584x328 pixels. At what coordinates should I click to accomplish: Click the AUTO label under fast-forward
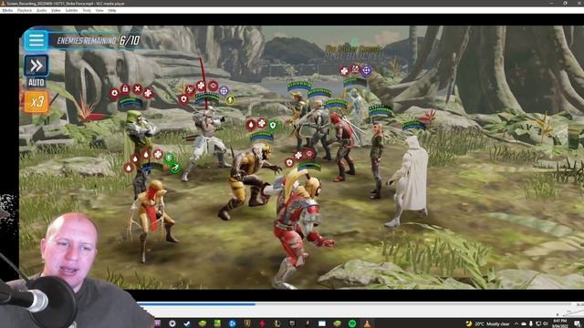click(36, 83)
